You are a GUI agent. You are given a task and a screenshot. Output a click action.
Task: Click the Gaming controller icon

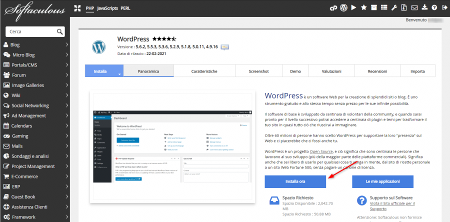coord(6,136)
